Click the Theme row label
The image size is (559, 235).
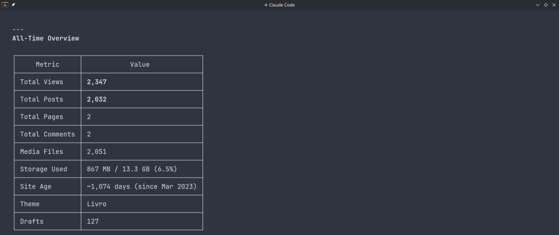coord(30,204)
